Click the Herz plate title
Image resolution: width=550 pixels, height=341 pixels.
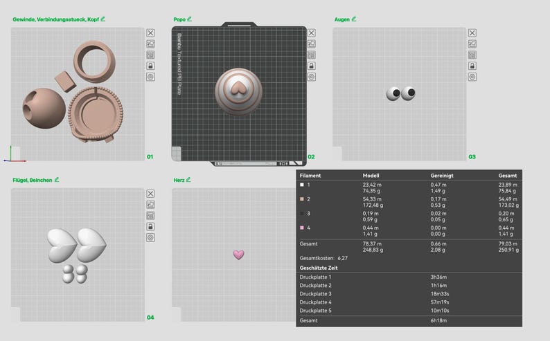(179, 180)
